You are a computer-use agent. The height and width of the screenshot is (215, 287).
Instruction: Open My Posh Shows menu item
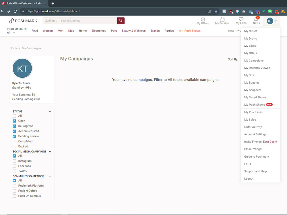(254, 105)
